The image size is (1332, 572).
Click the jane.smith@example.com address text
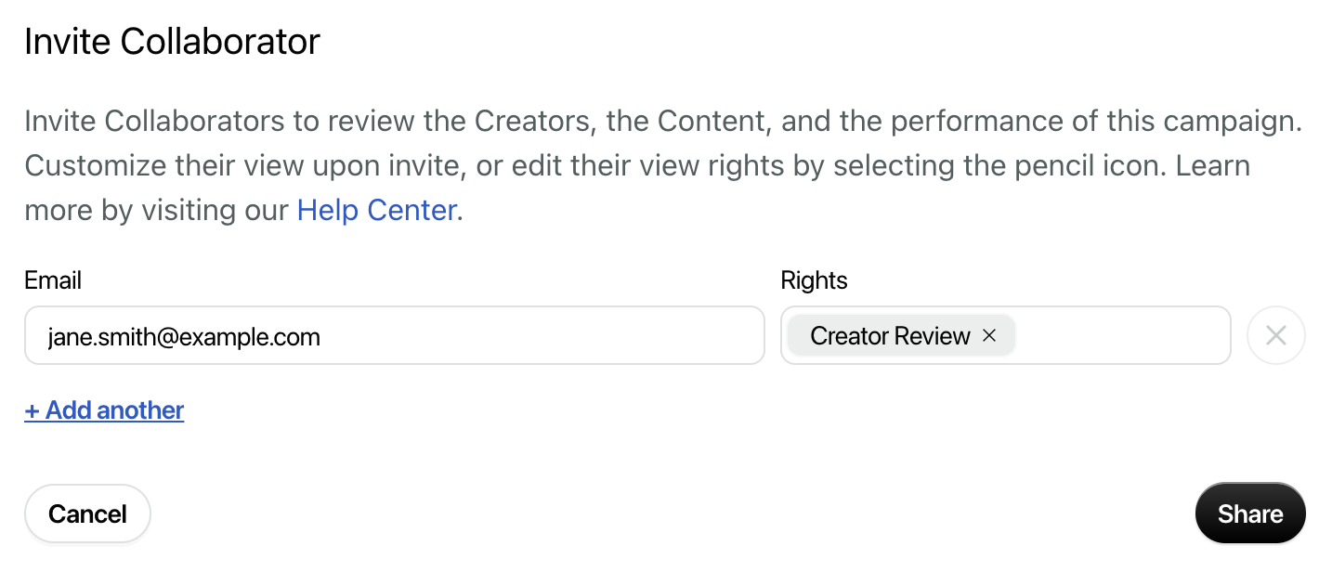(184, 337)
